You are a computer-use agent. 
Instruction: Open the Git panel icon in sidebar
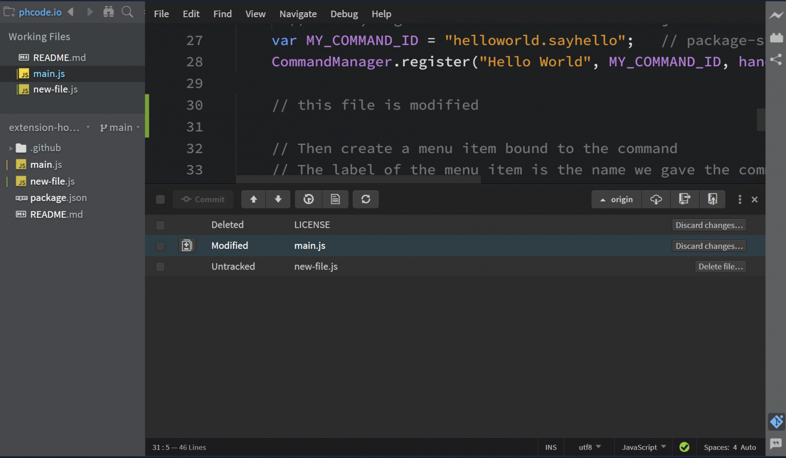tap(776, 421)
